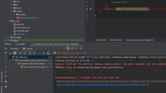Open Illuminate vendor framework stack trace link
The width and height of the screenshot is (166, 93).
111,81
